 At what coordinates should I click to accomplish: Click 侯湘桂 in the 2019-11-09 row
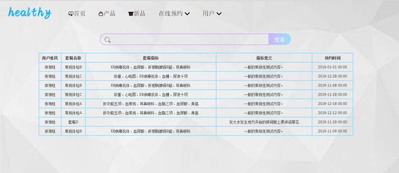click(x=50, y=131)
